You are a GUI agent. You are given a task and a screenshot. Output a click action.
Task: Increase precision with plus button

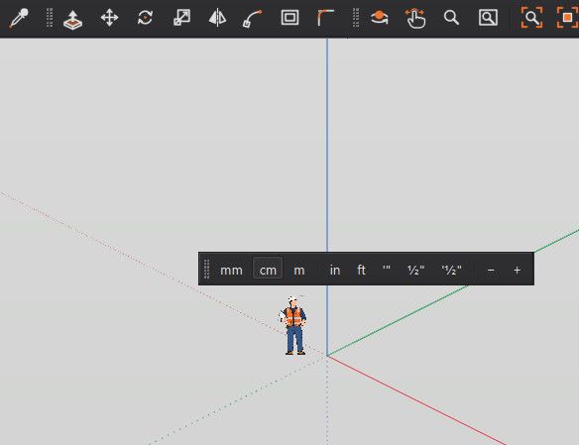[517, 271]
